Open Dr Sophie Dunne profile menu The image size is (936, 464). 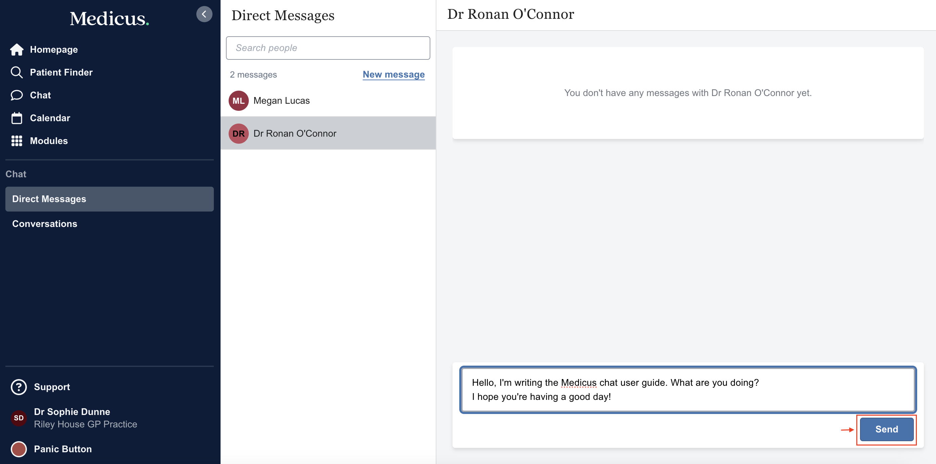[x=72, y=411]
